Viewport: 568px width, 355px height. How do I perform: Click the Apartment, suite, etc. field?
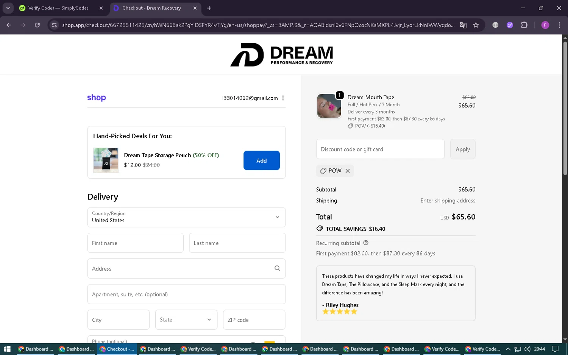tap(186, 294)
